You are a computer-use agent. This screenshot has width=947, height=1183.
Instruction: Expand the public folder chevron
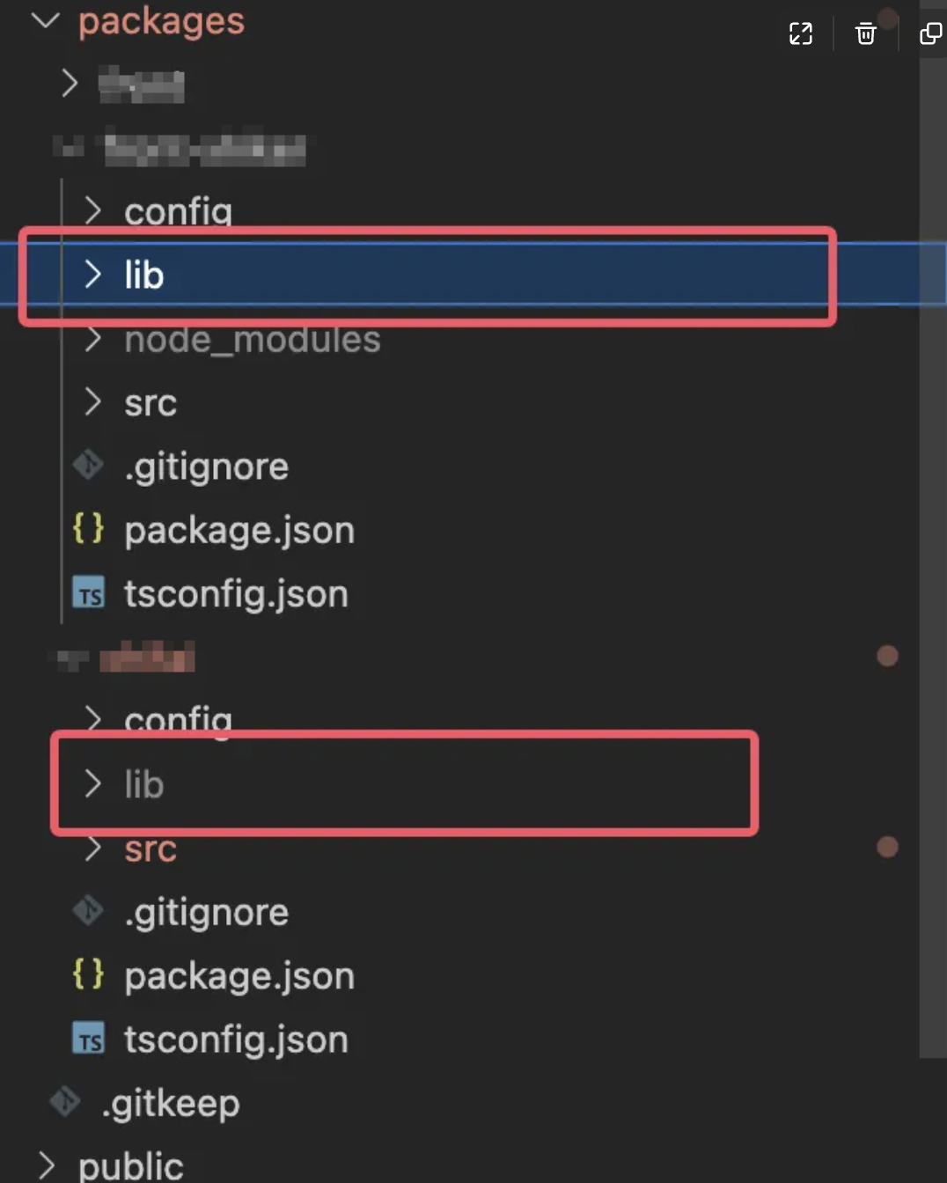48,1165
